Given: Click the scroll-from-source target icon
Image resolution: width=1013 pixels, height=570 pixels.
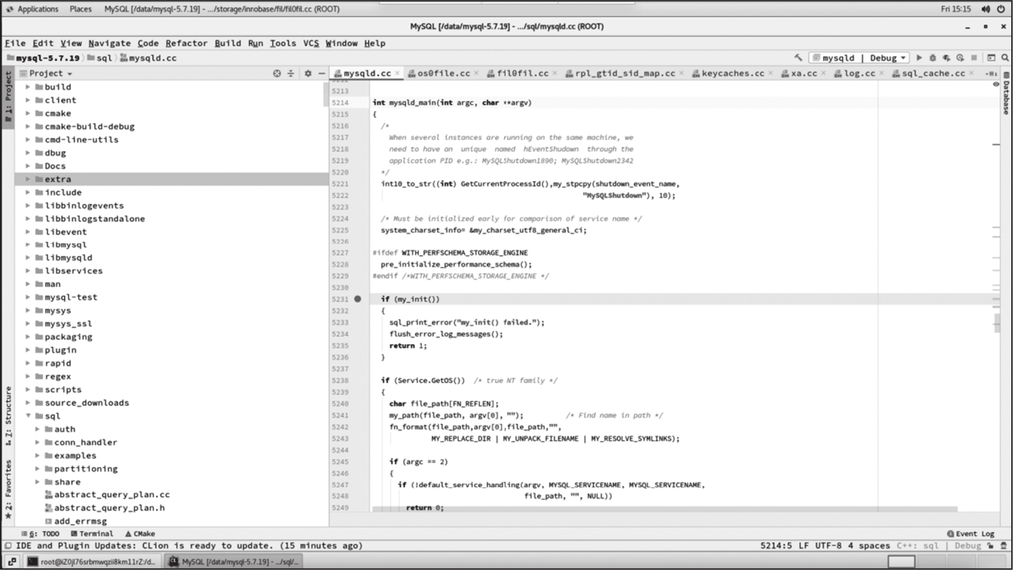Looking at the screenshot, I should (276, 74).
